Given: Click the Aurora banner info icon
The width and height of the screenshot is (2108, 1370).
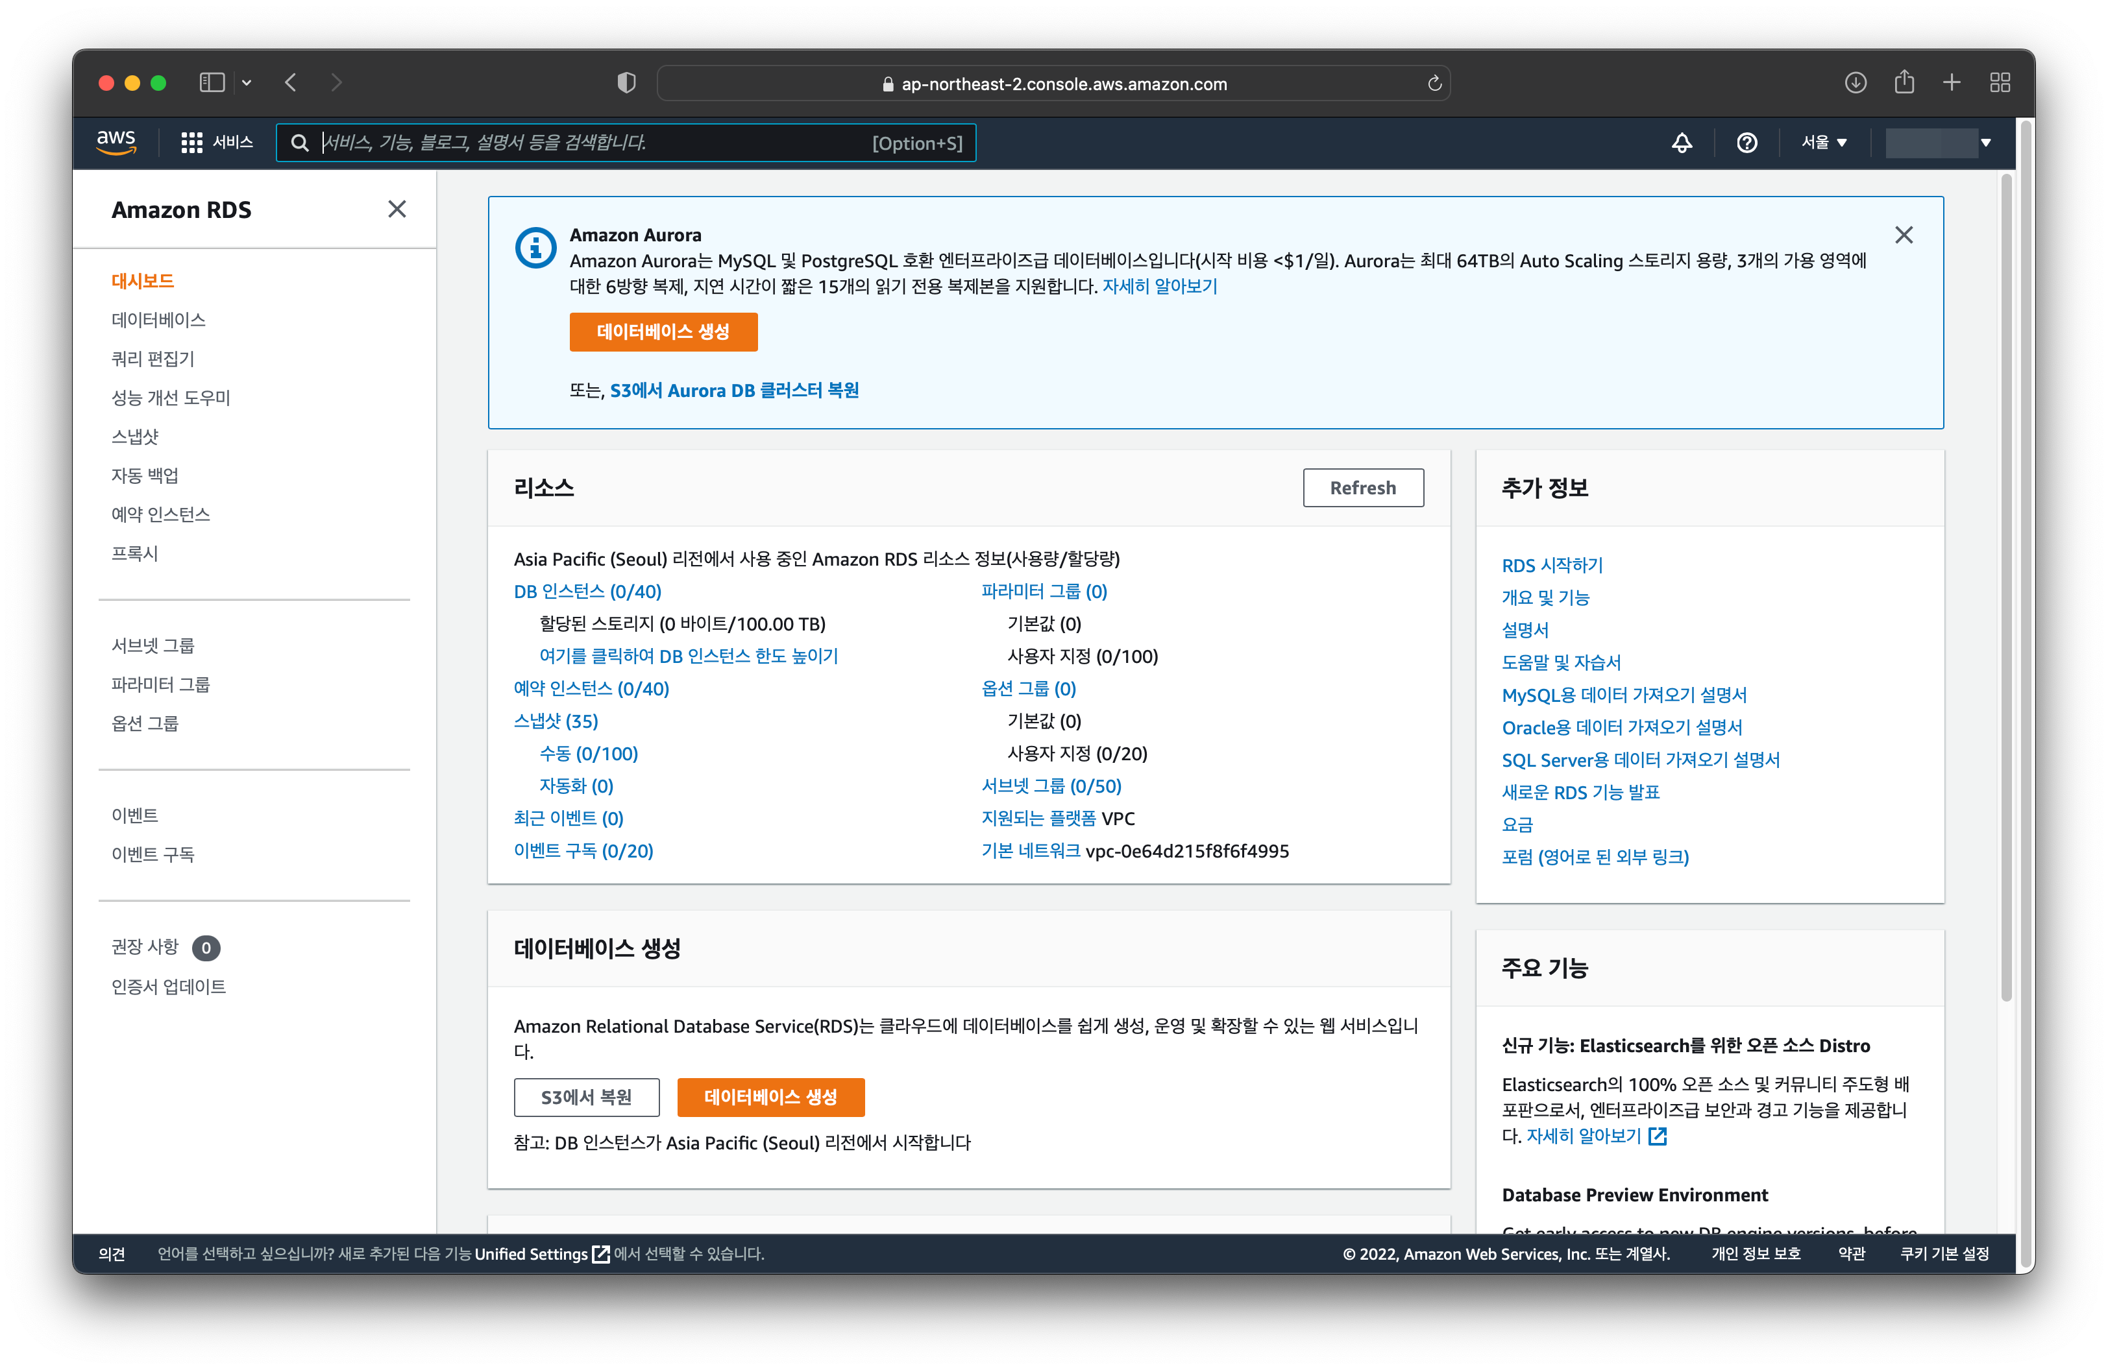Looking at the screenshot, I should [535, 248].
